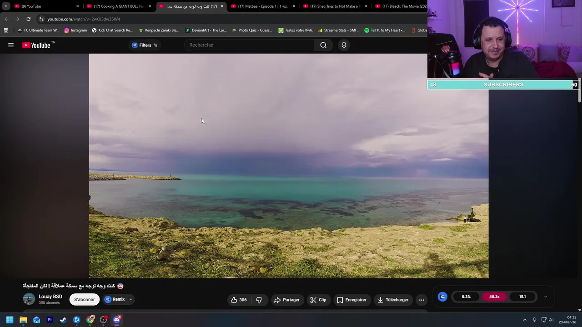Open the volume control in tray
This screenshot has width=582, height=327.
(x=551, y=320)
